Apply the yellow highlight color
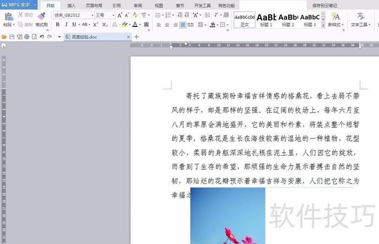This screenshot has height=244, width=379. [125, 24]
